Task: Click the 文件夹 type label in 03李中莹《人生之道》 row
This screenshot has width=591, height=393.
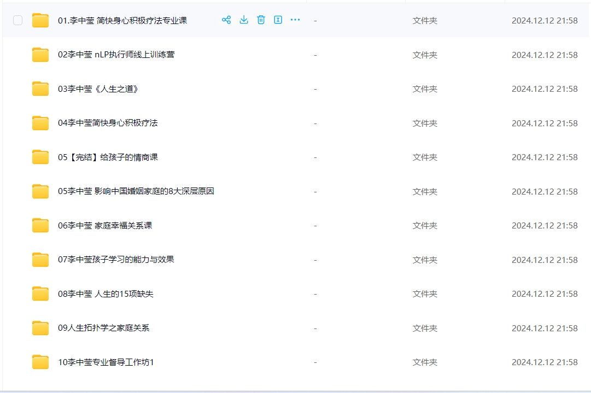Action: (x=425, y=89)
